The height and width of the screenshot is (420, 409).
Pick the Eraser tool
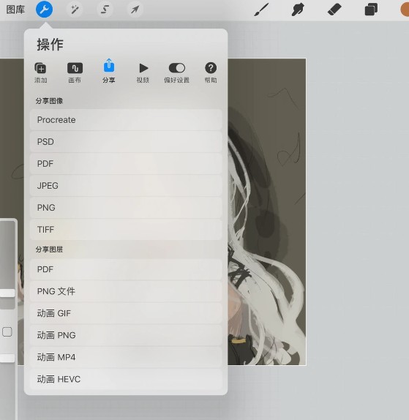[x=334, y=10]
